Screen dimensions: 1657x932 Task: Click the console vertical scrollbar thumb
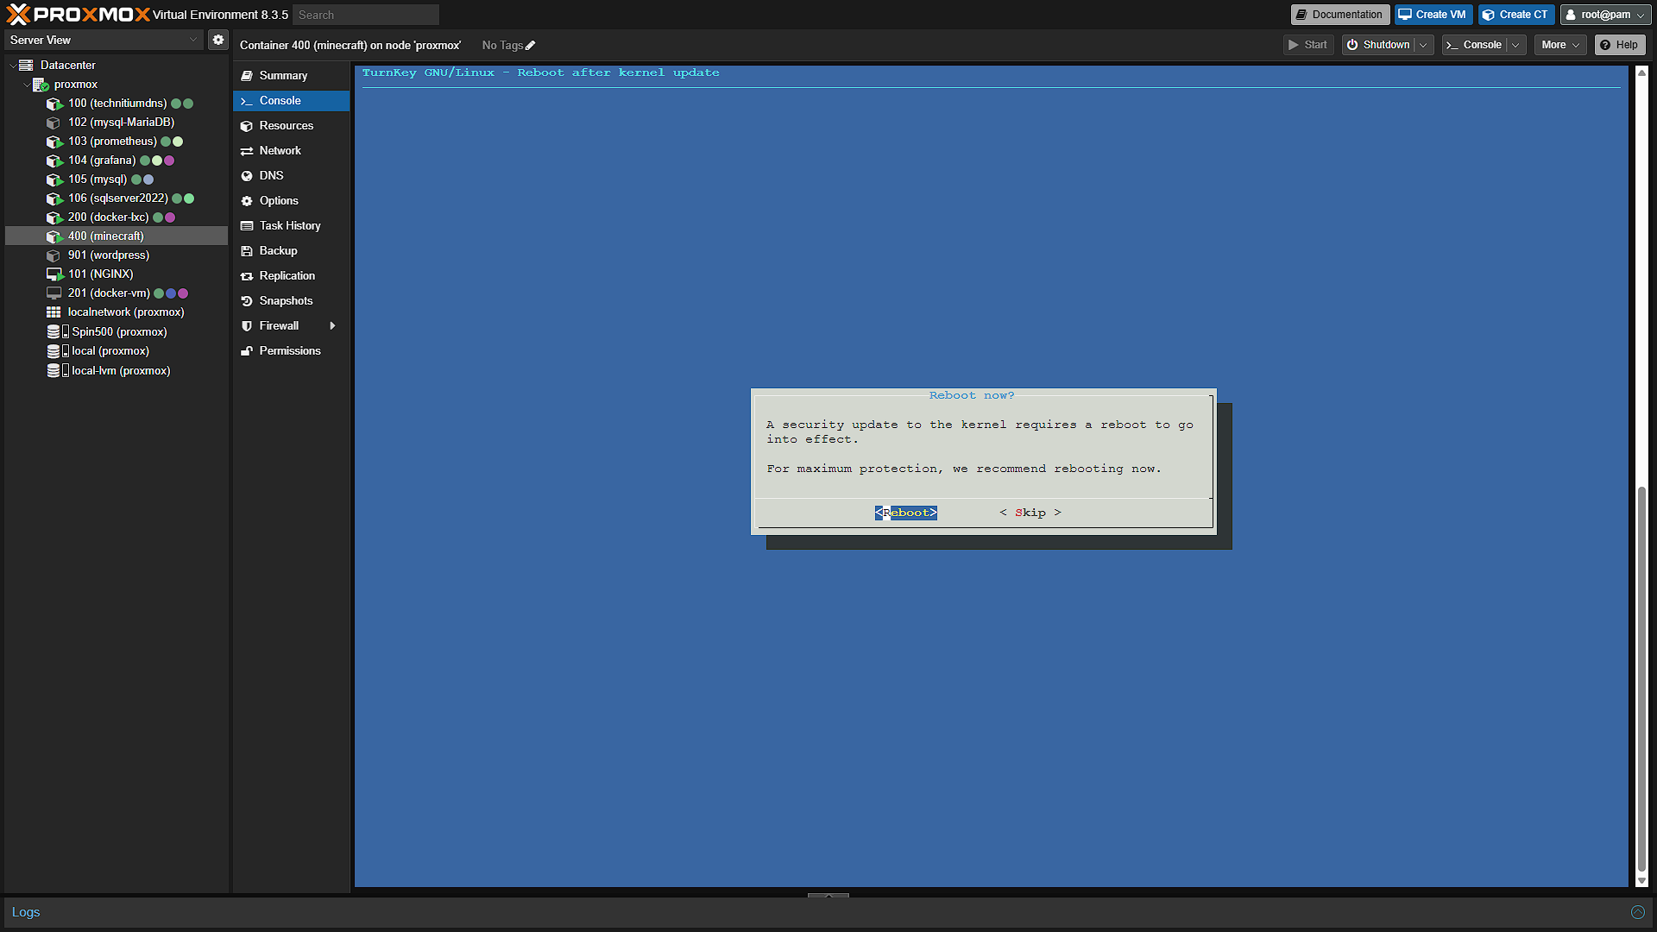[1641, 679]
